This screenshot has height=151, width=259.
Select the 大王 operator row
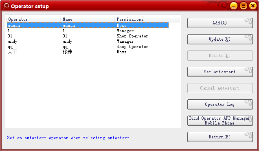click(x=88, y=52)
